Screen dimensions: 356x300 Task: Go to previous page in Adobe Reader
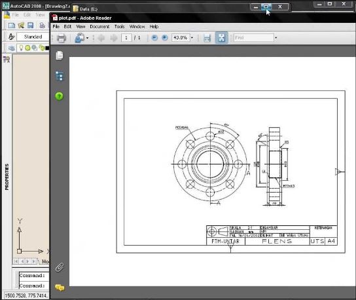click(101, 38)
